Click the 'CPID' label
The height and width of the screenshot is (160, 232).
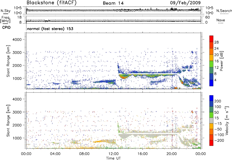6,27
